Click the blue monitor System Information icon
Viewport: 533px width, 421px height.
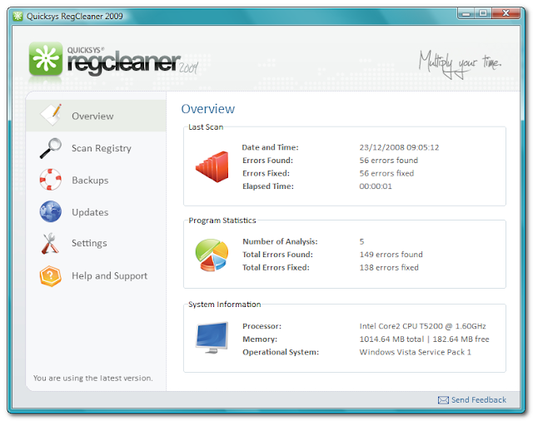click(x=212, y=338)
